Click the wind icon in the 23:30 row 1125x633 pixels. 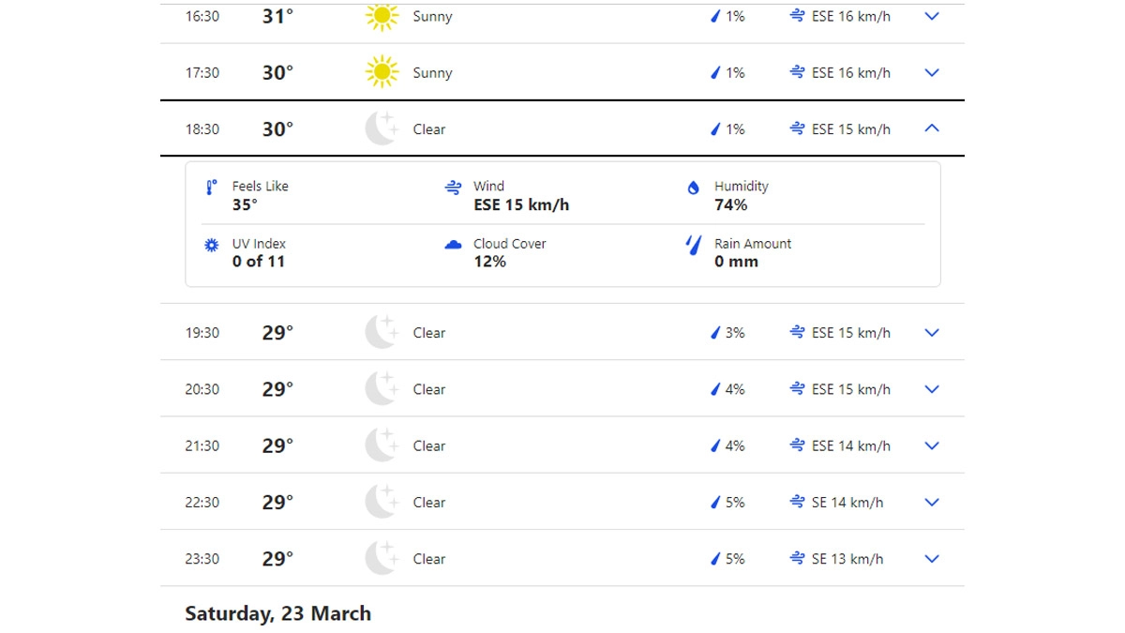(798, 559)
